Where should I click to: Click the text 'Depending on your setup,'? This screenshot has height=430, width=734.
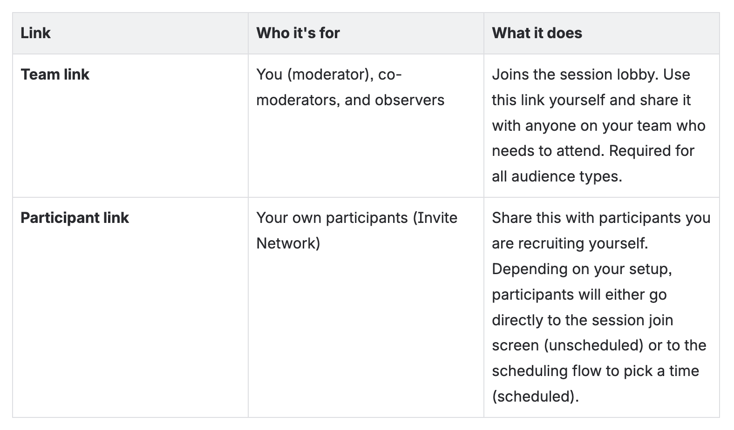[582, 269]
